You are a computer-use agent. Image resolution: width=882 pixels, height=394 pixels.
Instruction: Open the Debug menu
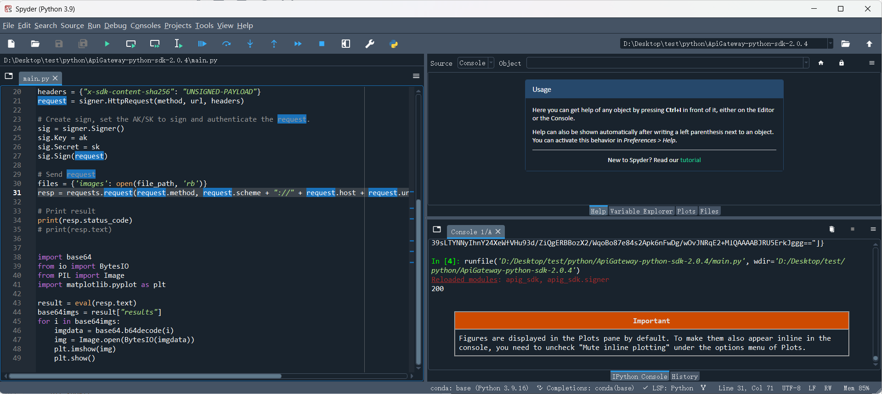[x=115, y=26]
